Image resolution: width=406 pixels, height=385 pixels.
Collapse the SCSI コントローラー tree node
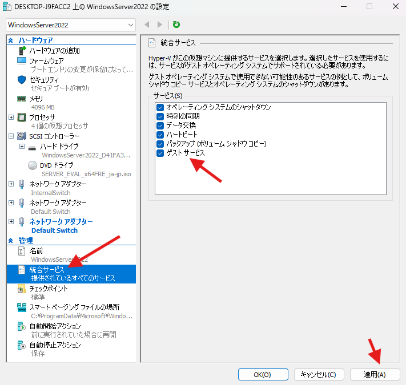coord(11,136)
